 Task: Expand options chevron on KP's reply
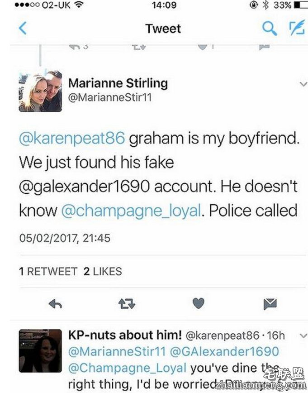[x=303, y=336]
